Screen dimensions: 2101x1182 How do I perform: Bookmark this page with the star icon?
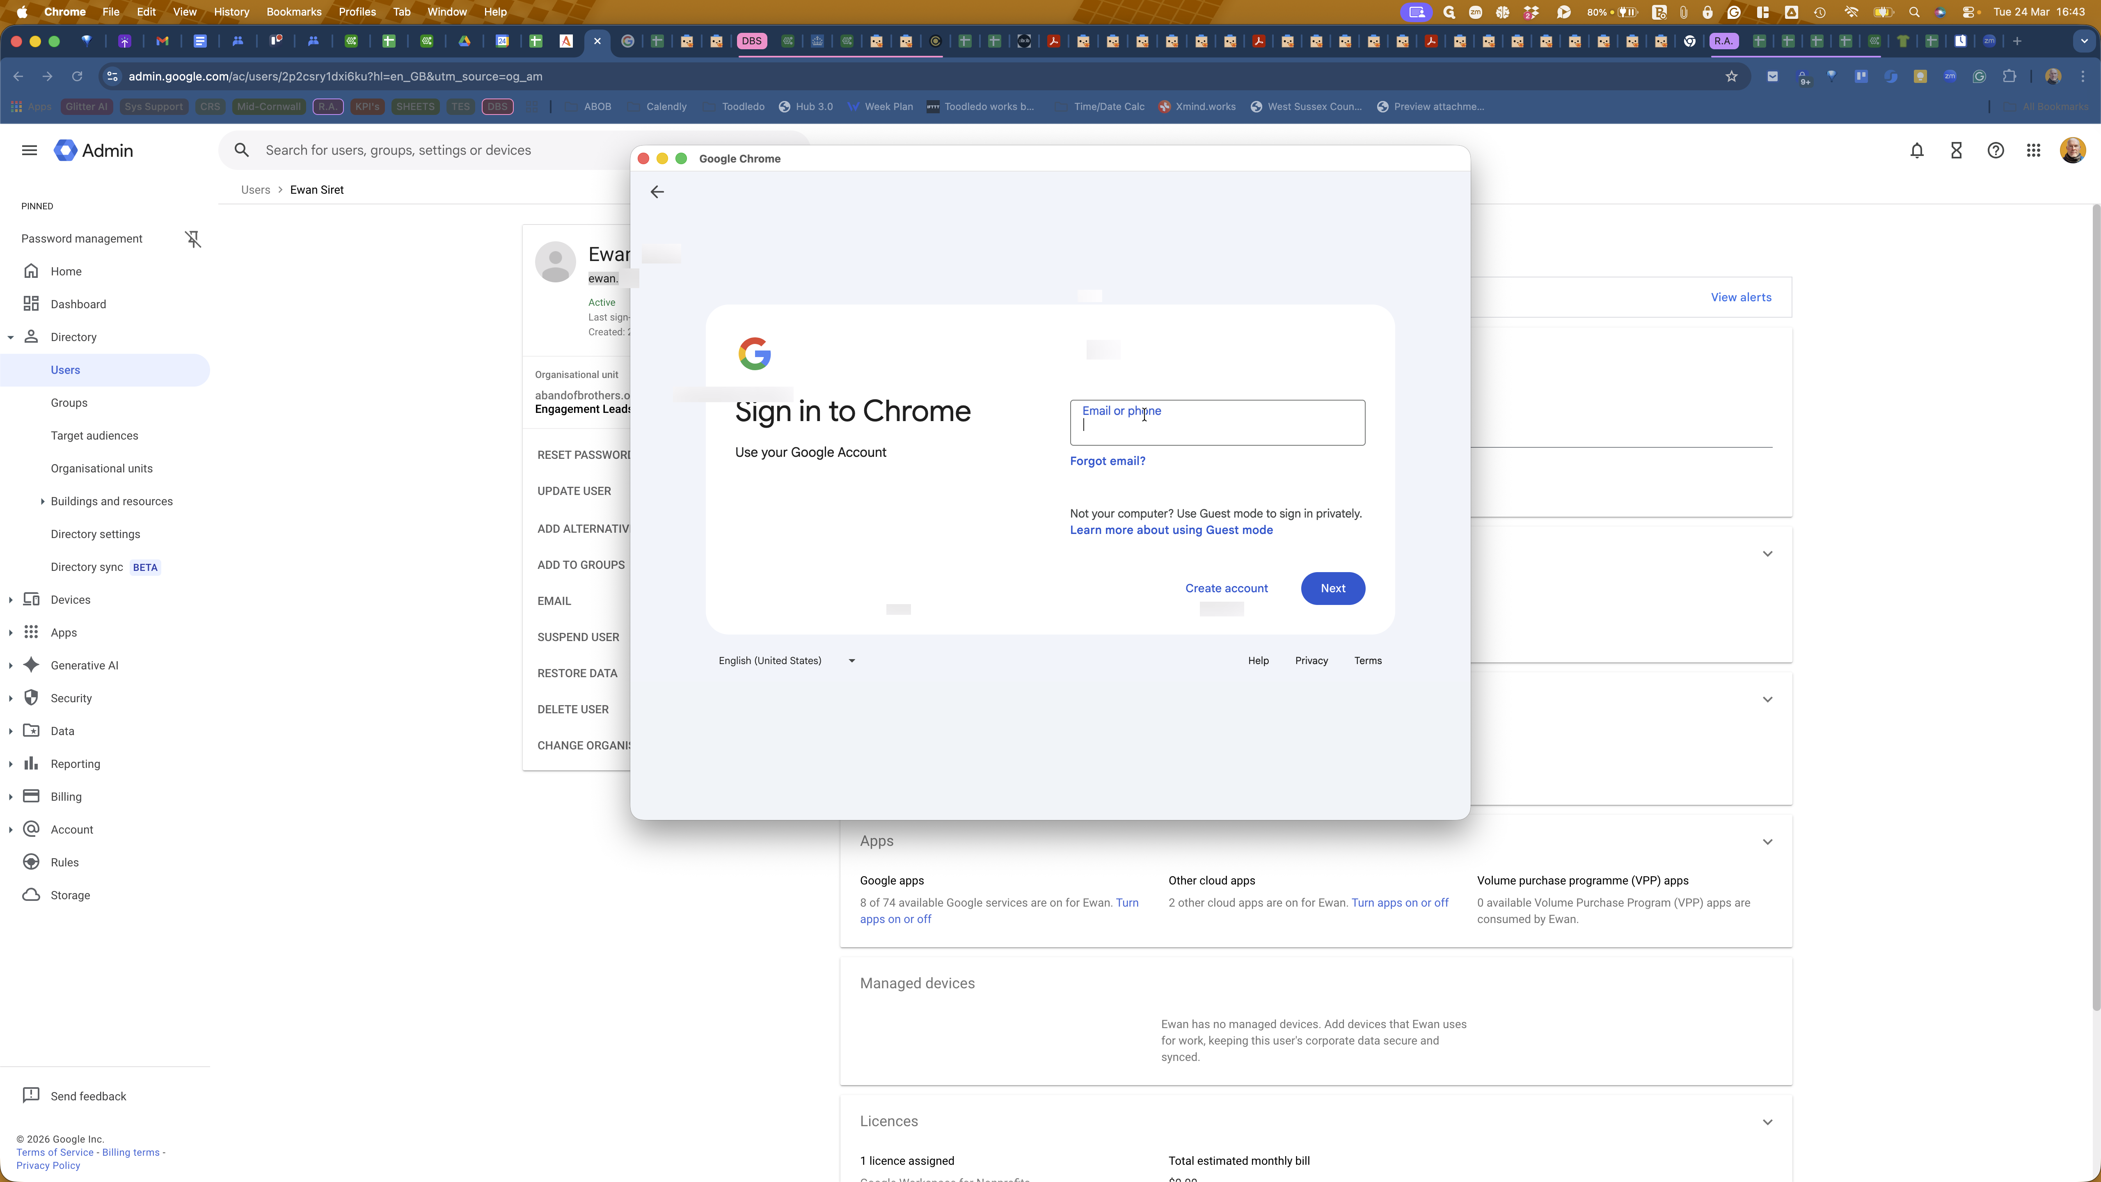(x=1732, y=77)
